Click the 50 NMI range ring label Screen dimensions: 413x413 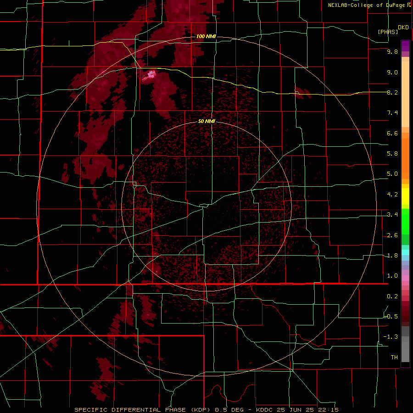[x=206, y=121]
